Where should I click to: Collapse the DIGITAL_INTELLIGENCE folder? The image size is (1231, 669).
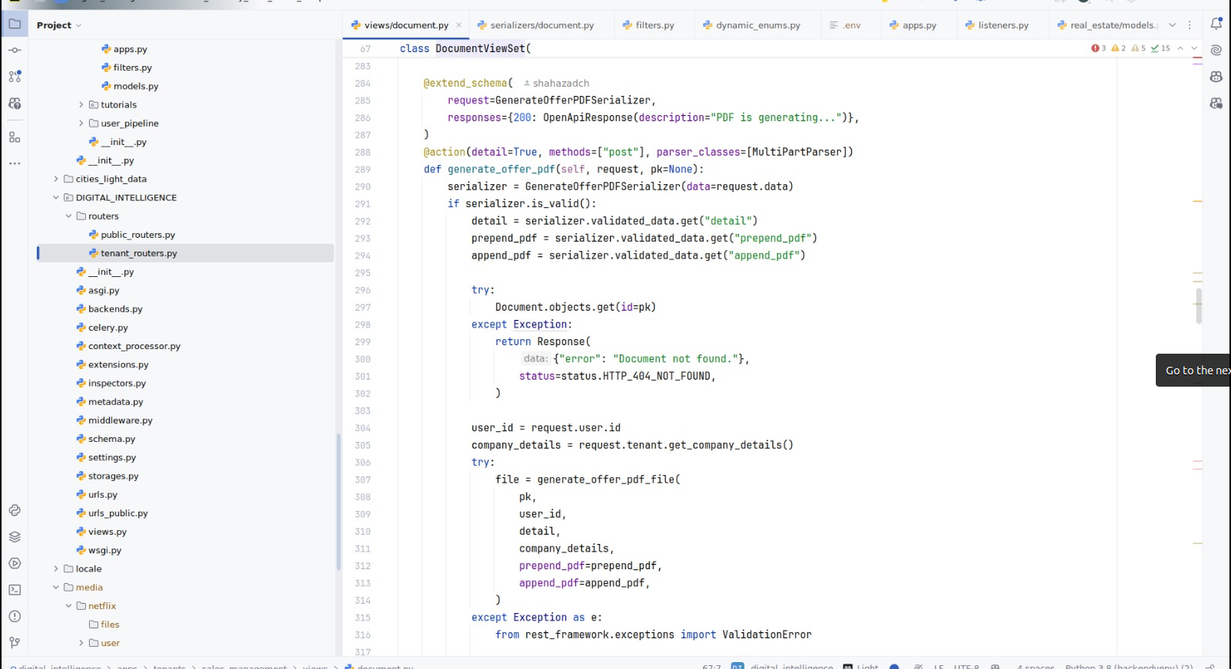pyautogui.click(x=56, y=198)
